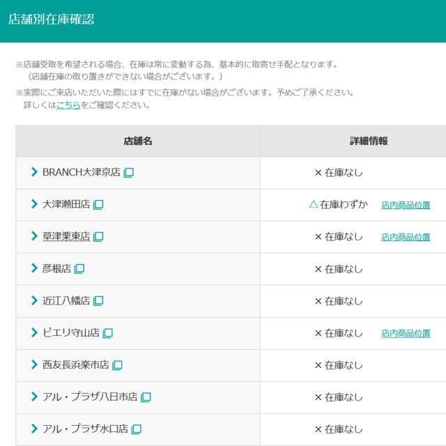The width and height of the screenshot is (446, 446).
Task: Open the new-window icon beside 大津瀬田店
Action: click(98, 205)
